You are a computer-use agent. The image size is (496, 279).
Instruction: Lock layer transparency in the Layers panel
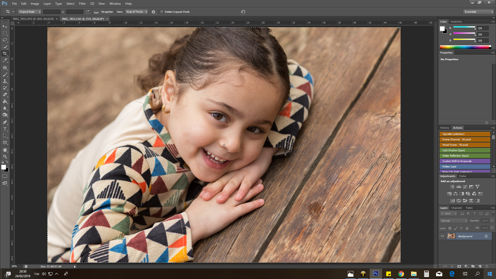450,228
